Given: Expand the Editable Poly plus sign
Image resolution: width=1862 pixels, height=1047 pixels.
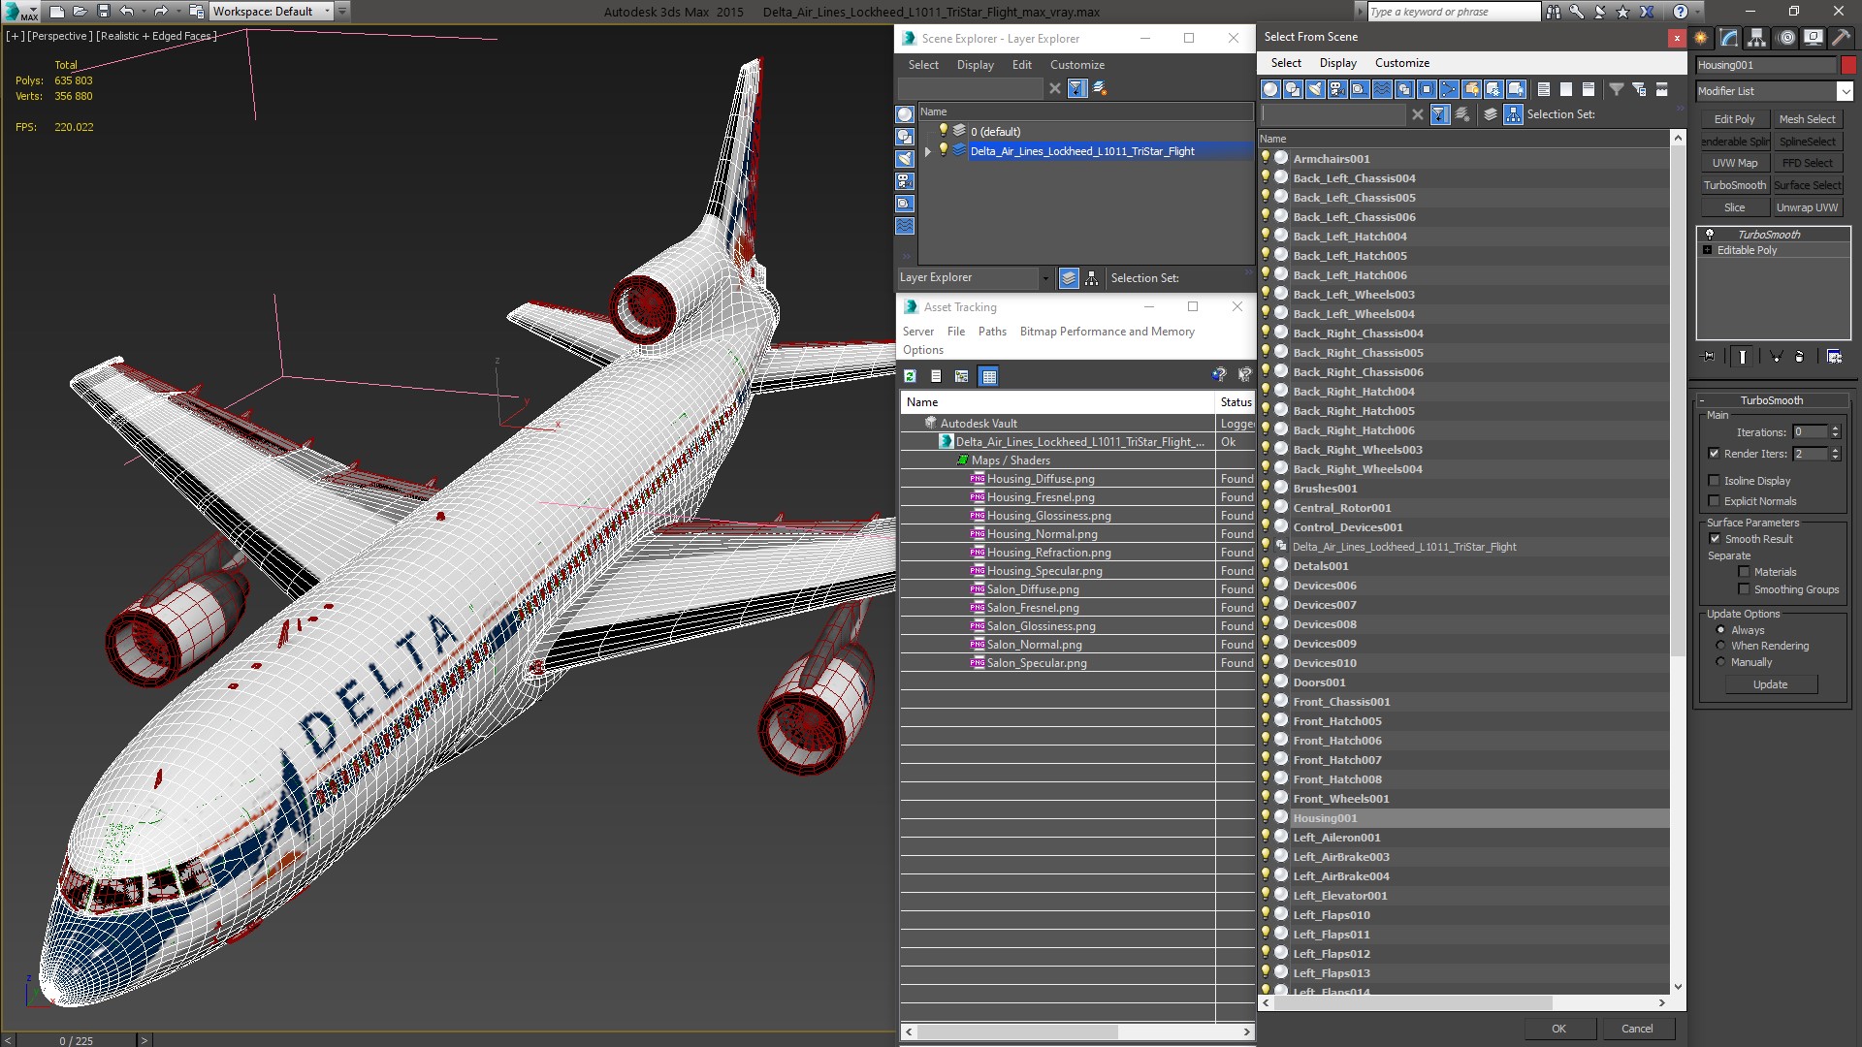Looking at the screenshot, I should pos(1708,250).
